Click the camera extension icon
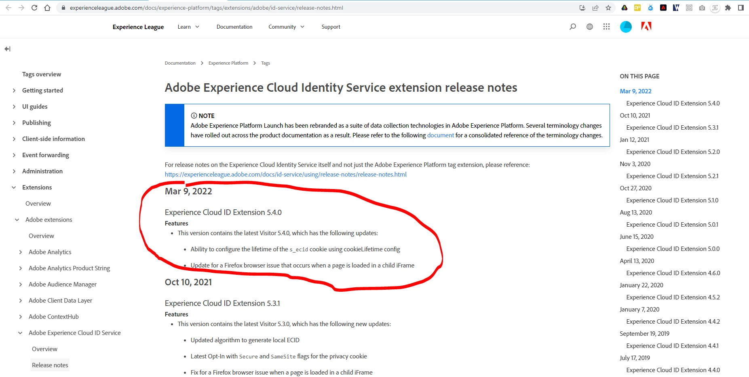This screenshot has height=377, width=749. tap(702, 8)
